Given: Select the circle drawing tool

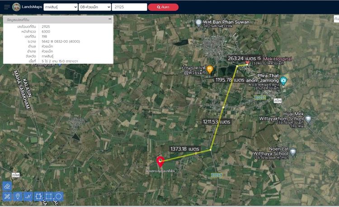Looking at the screenshot, I should pos(59,197).
